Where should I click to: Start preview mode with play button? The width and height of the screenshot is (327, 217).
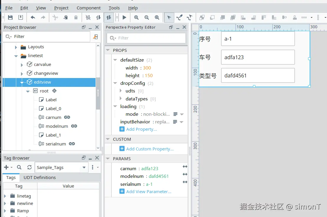point(124,17)
